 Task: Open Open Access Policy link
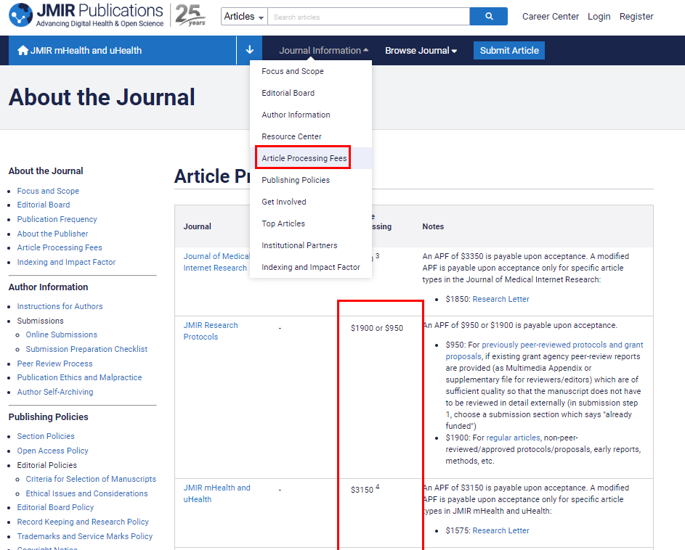(x=53, y=451)
